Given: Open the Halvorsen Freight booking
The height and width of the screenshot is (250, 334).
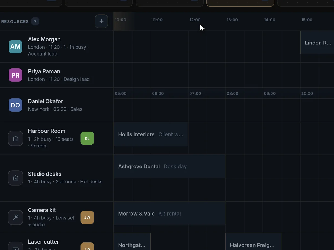Looking at the screenshot, I should pos(253,242).
